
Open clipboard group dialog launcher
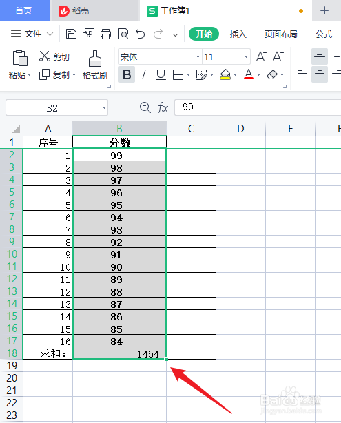[x=110, y=87]
